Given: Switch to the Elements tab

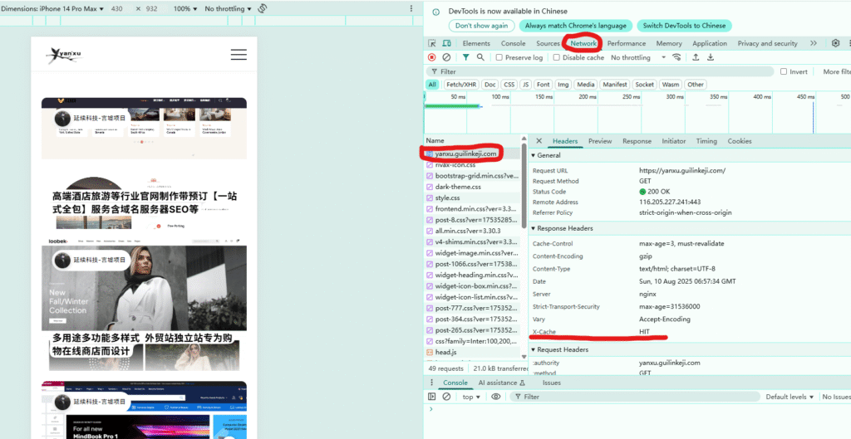Looking at the screenshot, I should click(476, 43).
